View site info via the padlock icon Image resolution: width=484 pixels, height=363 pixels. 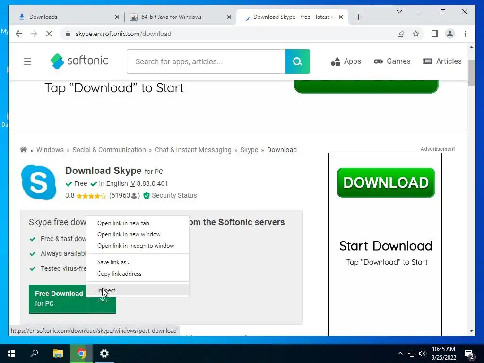pos(68,34)
